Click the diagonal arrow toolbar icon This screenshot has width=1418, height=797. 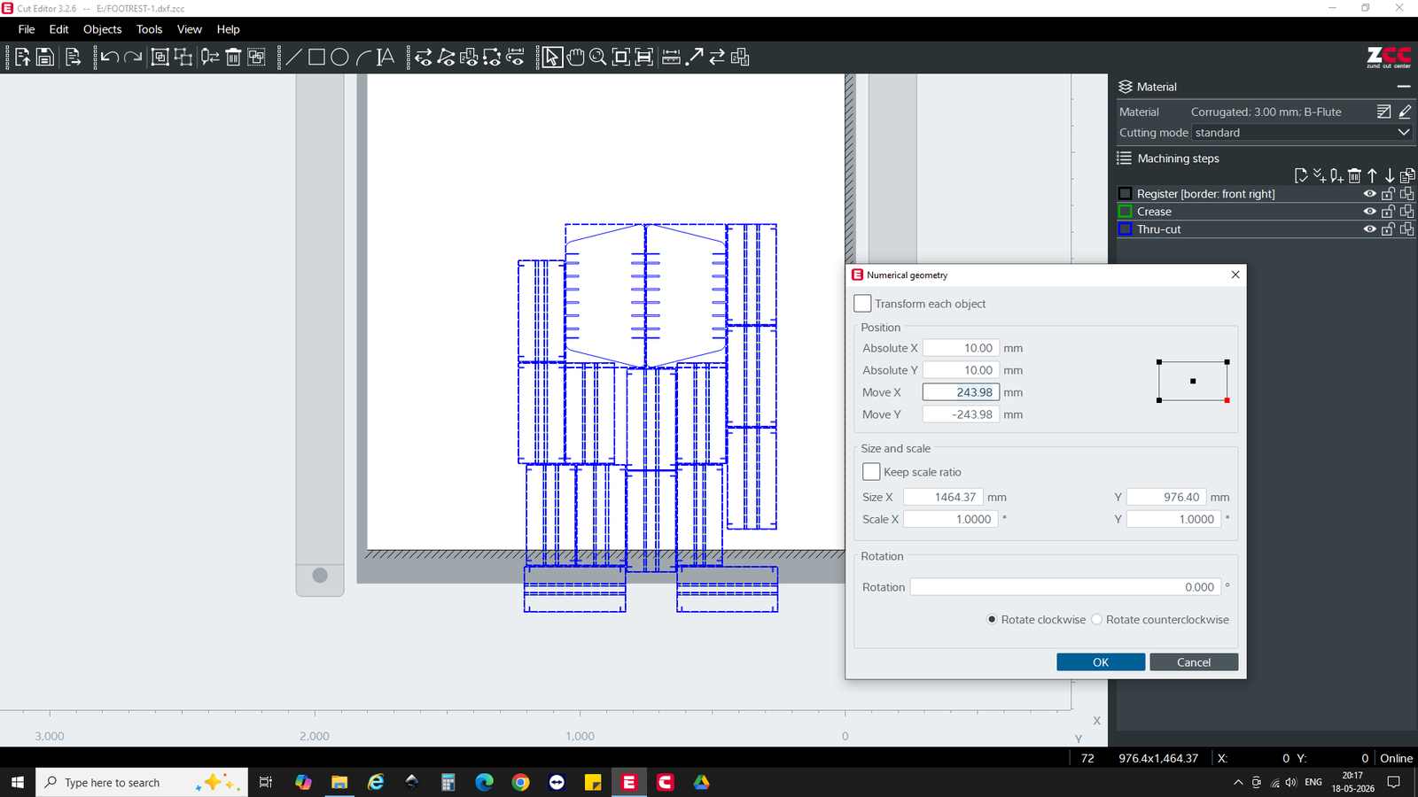[x=695, y=58]
